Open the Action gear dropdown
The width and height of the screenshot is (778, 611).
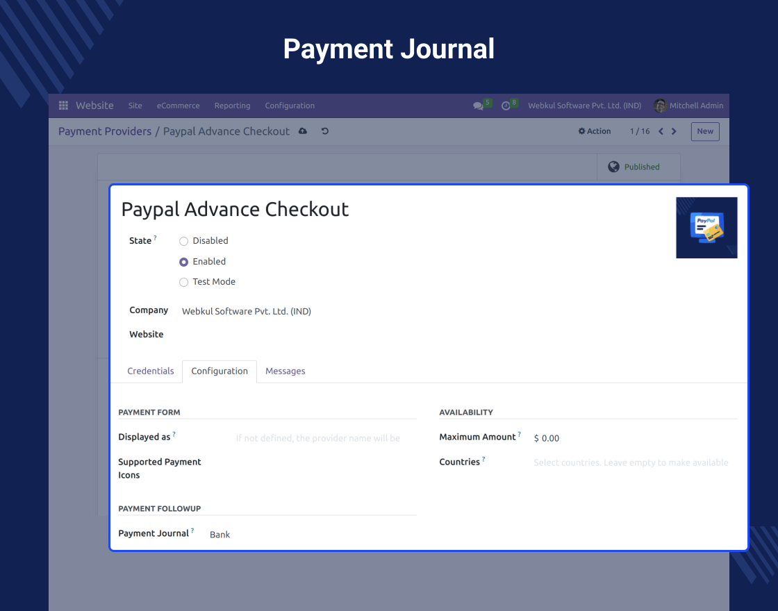(x=595, y=131)
